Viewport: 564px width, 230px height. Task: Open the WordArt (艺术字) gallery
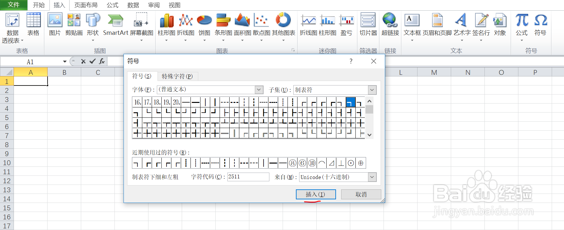[462, 27]
